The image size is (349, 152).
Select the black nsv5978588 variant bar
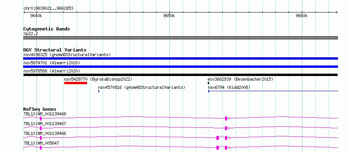180,75
